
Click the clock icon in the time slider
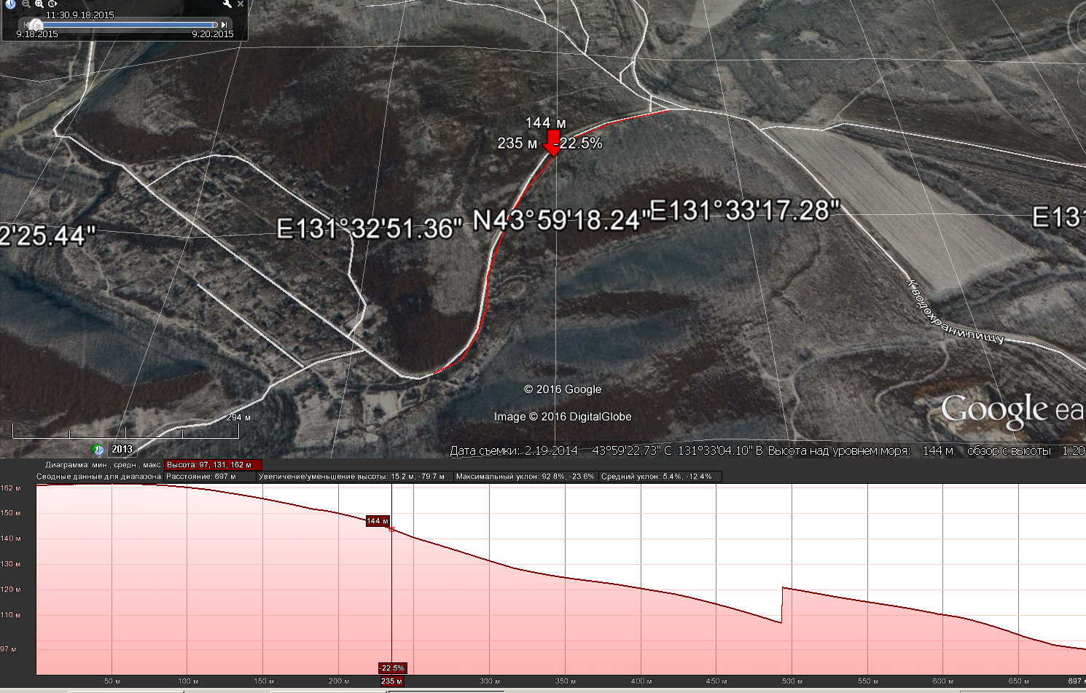(x=10, y=4)
